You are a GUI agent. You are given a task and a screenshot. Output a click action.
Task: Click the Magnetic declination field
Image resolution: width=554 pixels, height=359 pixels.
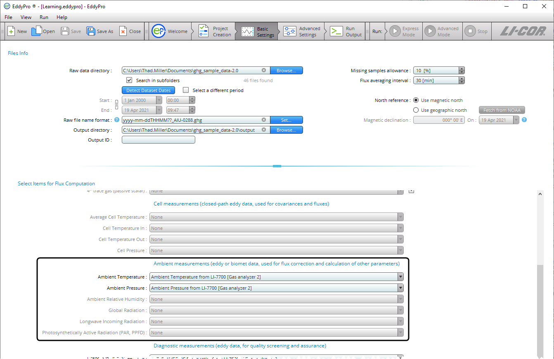(x=439, y=120)
